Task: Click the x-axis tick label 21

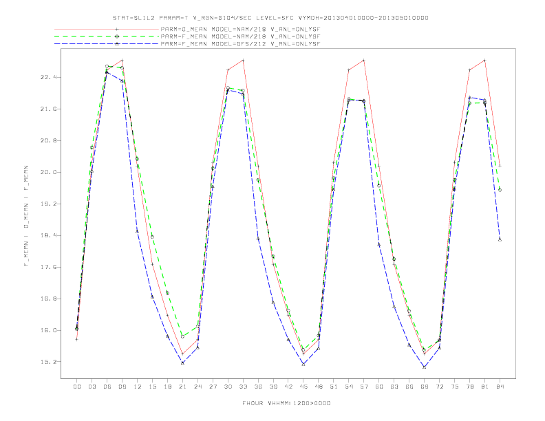Action: coord(182,387)
